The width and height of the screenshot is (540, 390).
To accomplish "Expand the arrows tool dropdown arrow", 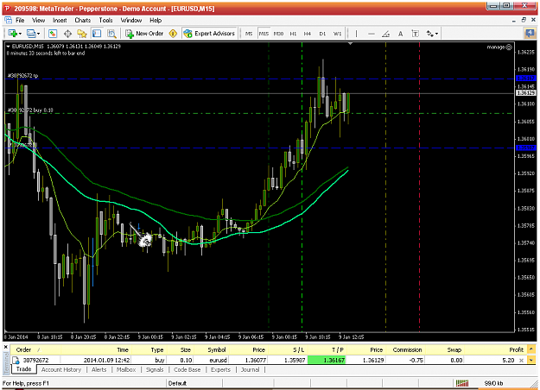I will pyautogui.click(x=436, y=34).
